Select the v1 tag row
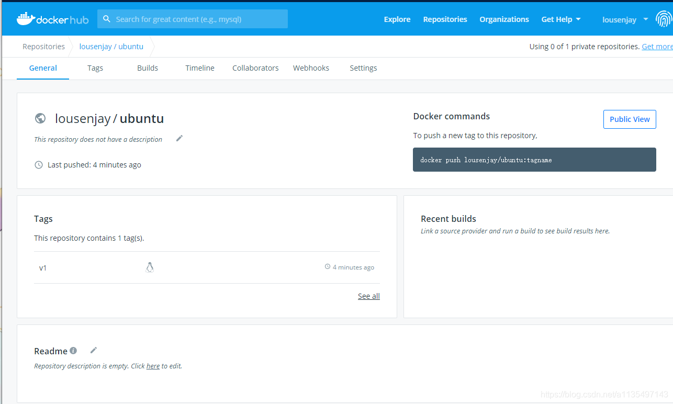The width and height of the screenshot is (673, 404). tap(207, 267)
